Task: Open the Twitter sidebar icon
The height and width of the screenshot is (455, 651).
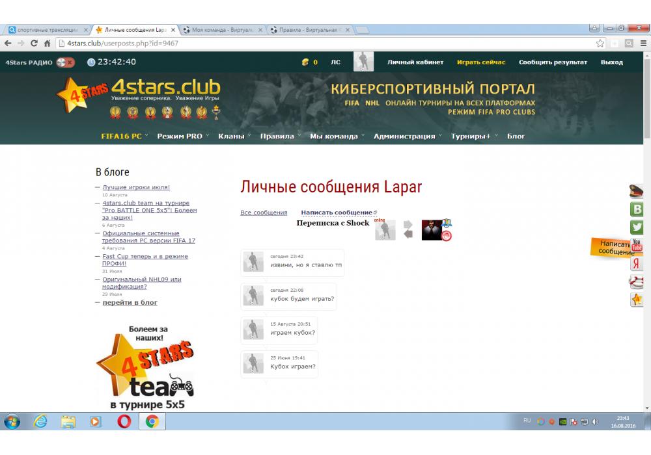Action: (x=637, y=227)
